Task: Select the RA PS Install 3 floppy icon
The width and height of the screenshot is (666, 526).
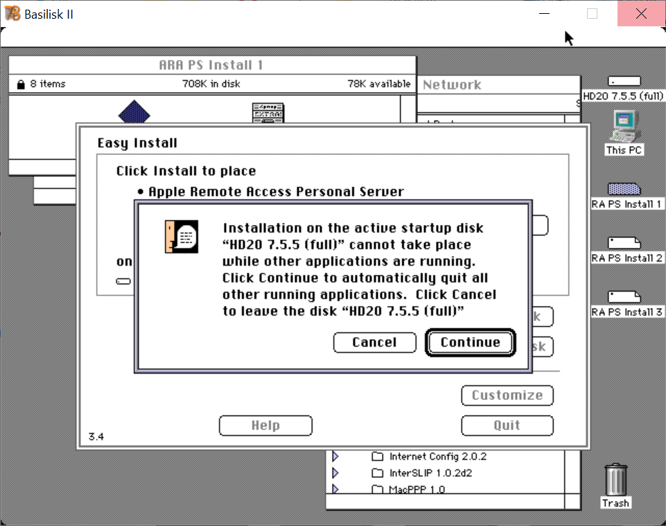Action: [624, 297]
